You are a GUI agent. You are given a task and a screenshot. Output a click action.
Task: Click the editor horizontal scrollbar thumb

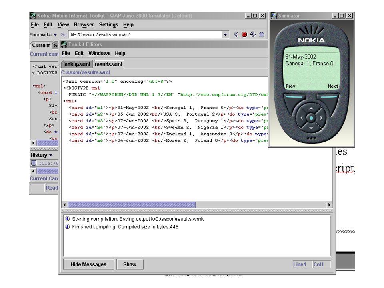click(x=132, y=205)
